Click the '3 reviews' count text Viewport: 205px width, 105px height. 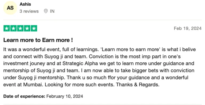click(29, 11)
